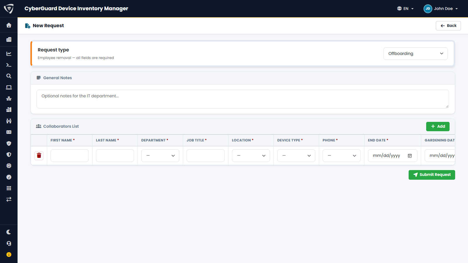This screenshot has height=263, width=468.
Task: Click the yellow info icon in sidebar
Action: pyautogui.click(x=9, y=255)
